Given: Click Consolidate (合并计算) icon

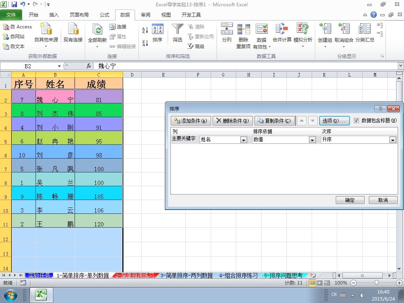Looking at the screenshot, I should (282, 33).
